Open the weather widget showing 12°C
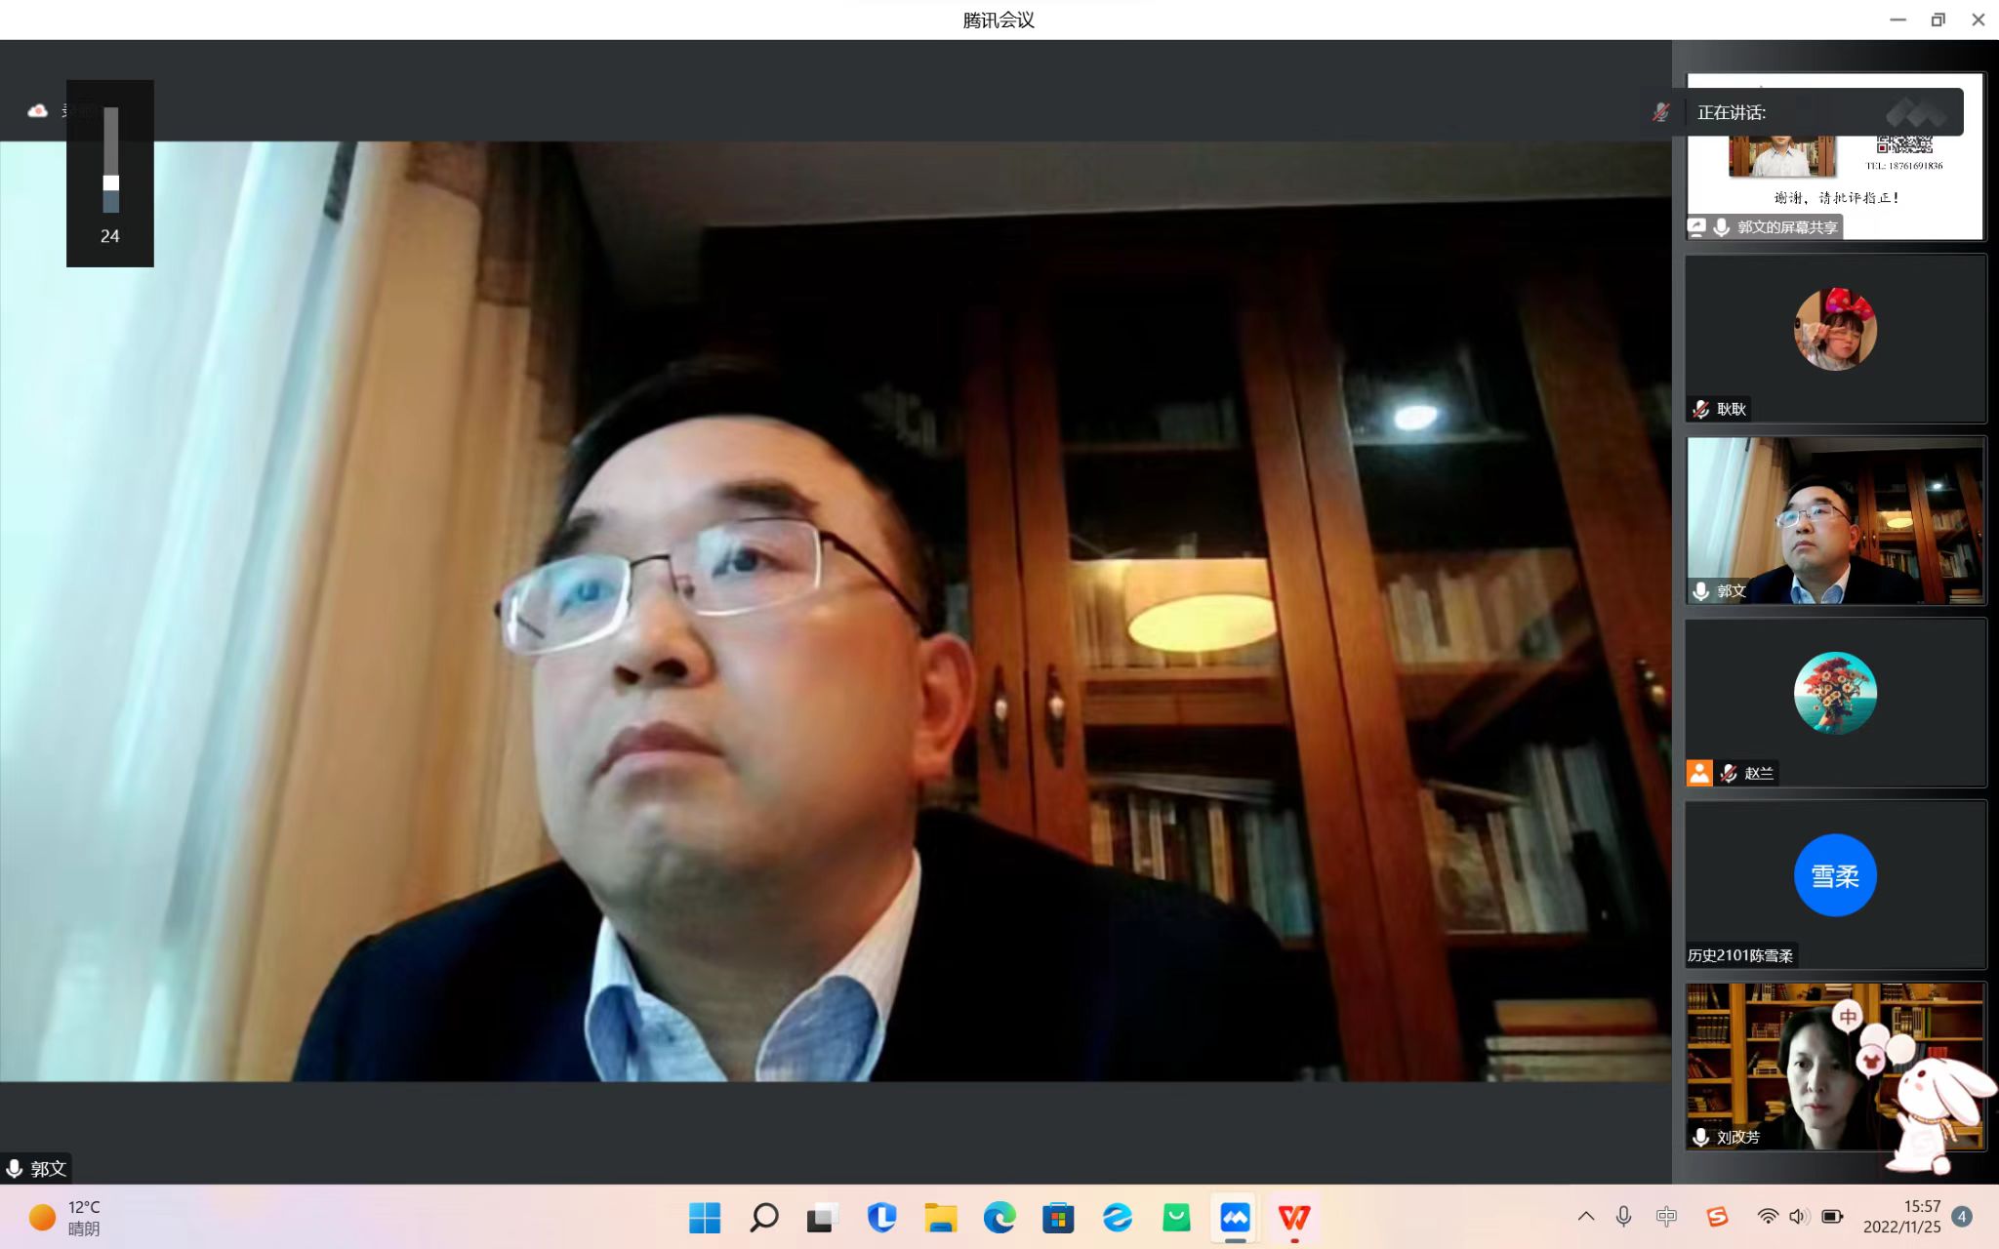Image resolution: width=1999 pixels, height=1249 pixels. [64, 1217]
